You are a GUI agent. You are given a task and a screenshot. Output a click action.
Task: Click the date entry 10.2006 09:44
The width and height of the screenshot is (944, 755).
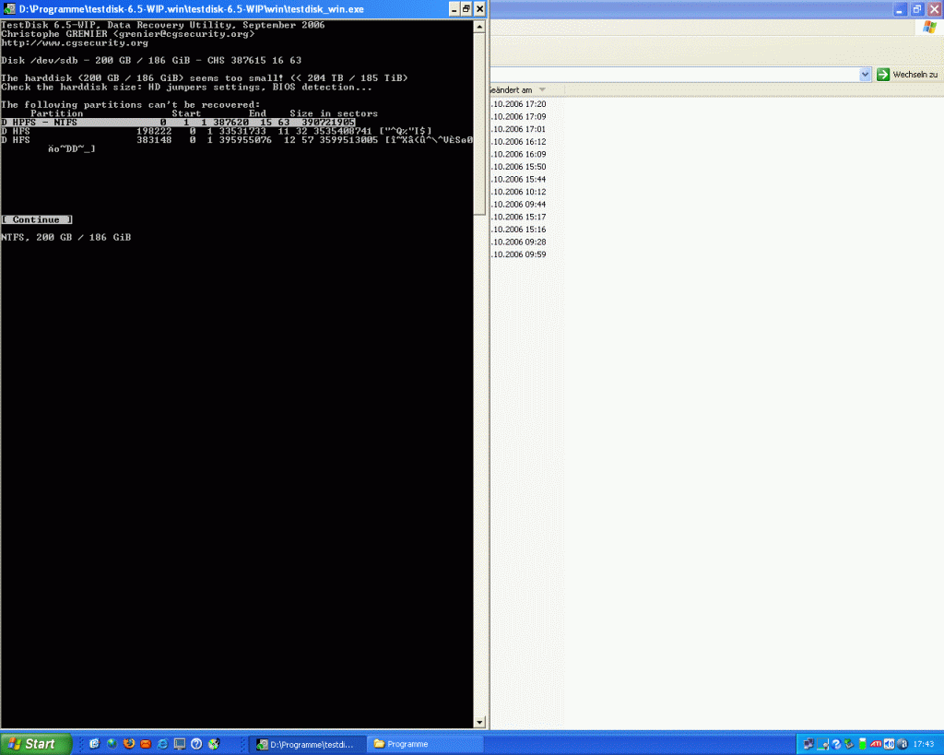pyautogui.click(x=518, y=205)
